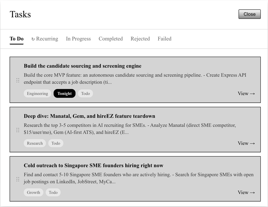
Task: Show the Completed tasks tab
Action: pos(110,39)
